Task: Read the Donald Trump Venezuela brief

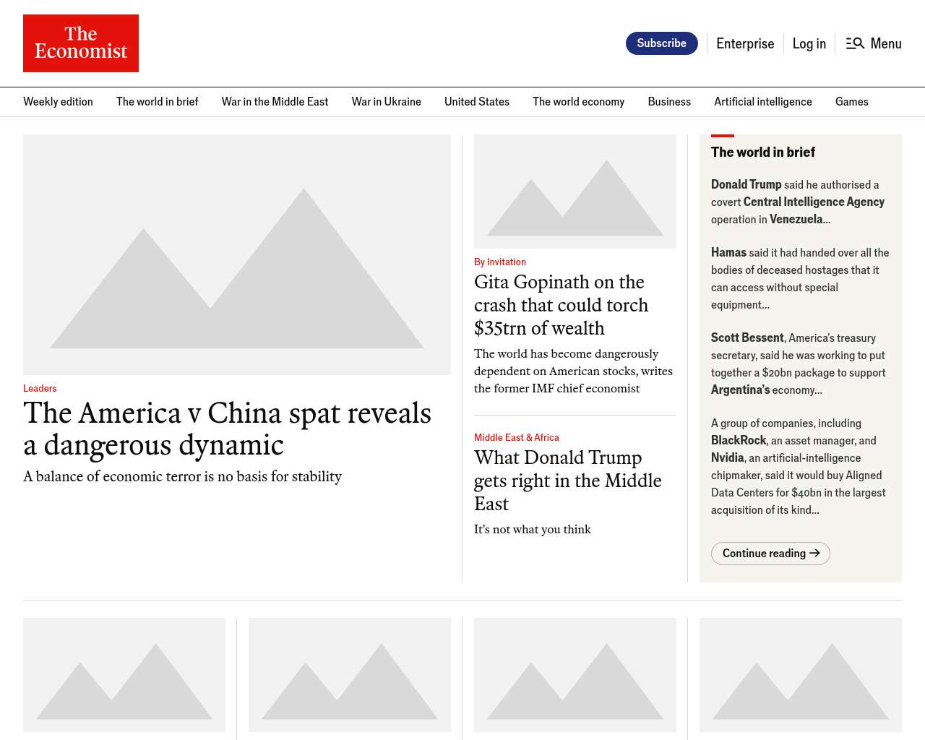Action: [798, 202]
